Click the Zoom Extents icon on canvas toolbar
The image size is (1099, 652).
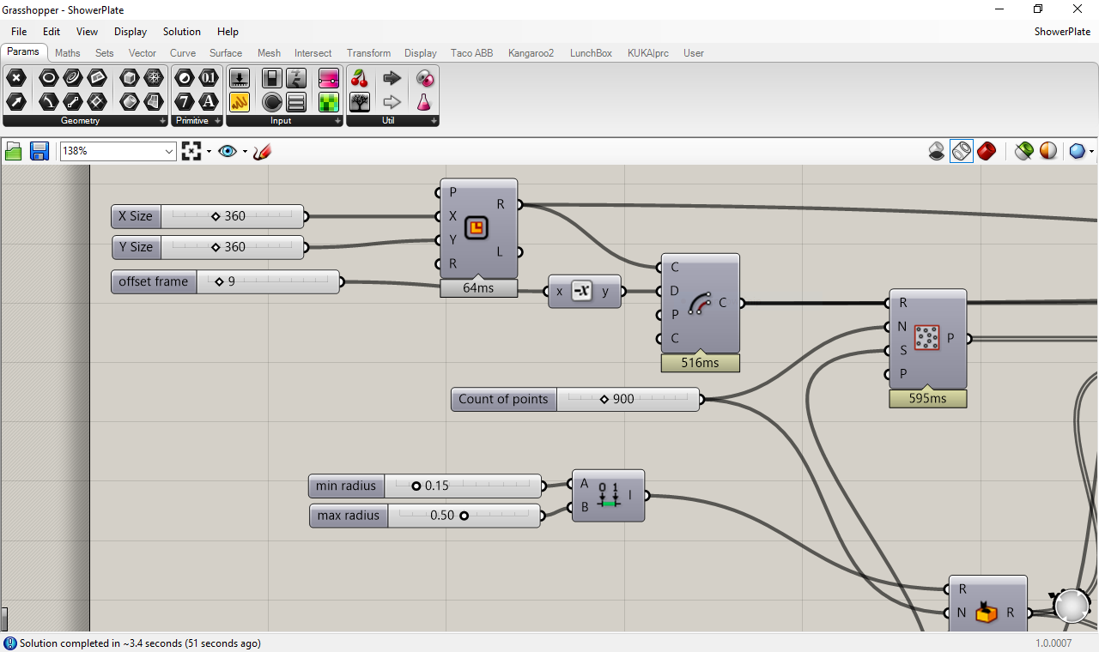point(191,152)
